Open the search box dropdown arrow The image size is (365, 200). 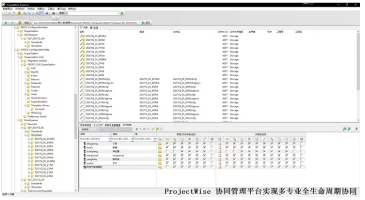[x=118, y=13]
